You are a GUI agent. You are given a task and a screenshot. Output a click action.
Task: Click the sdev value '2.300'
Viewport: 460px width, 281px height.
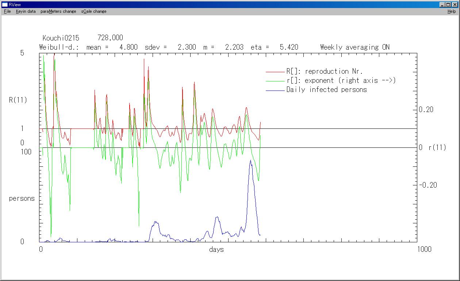(187, 47)
